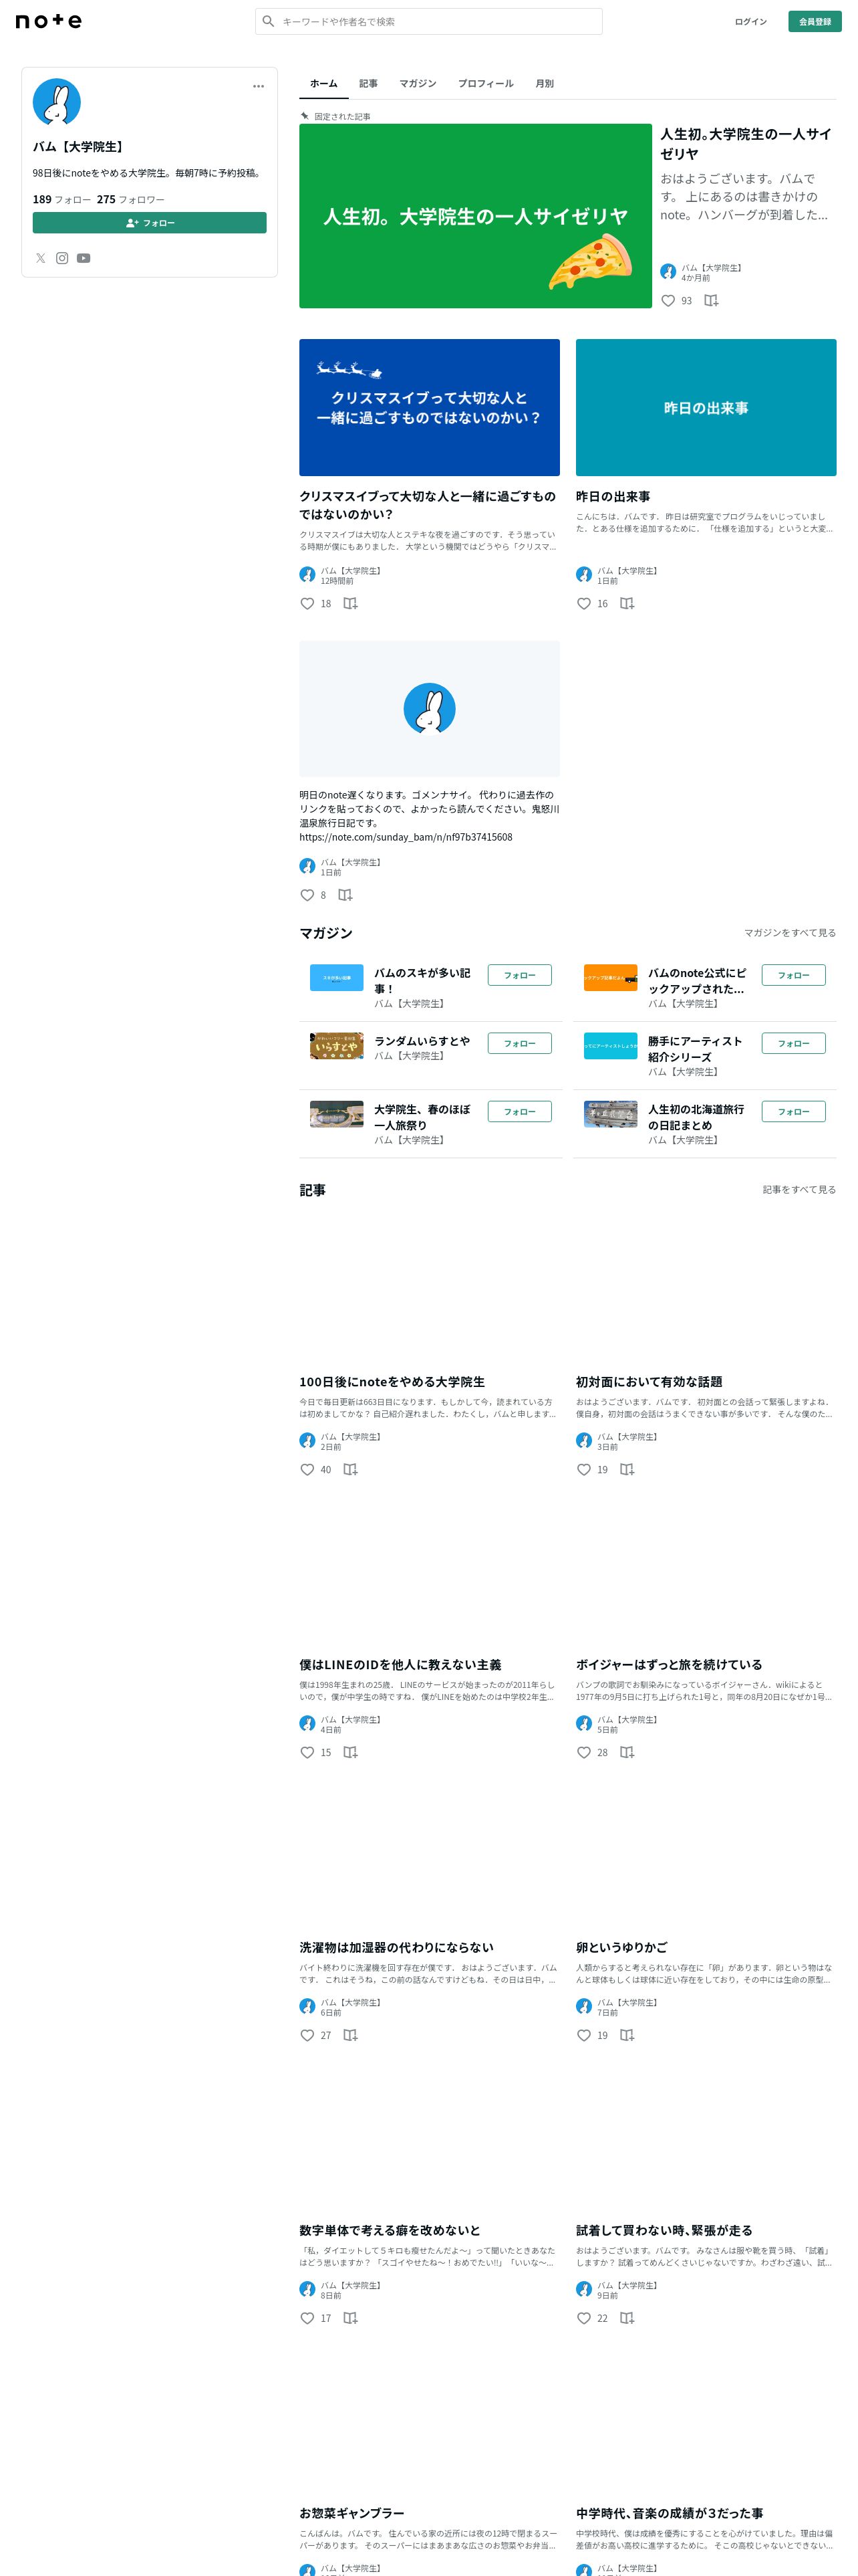Switch to the 月別 tab

tap(545, 83)
